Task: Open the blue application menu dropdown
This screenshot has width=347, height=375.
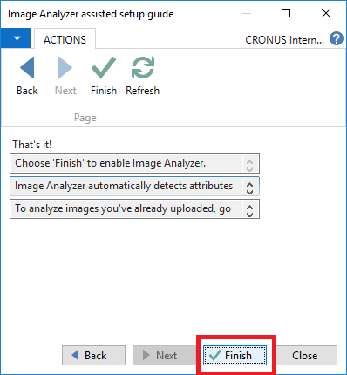Action: click(x=16, y=38)
